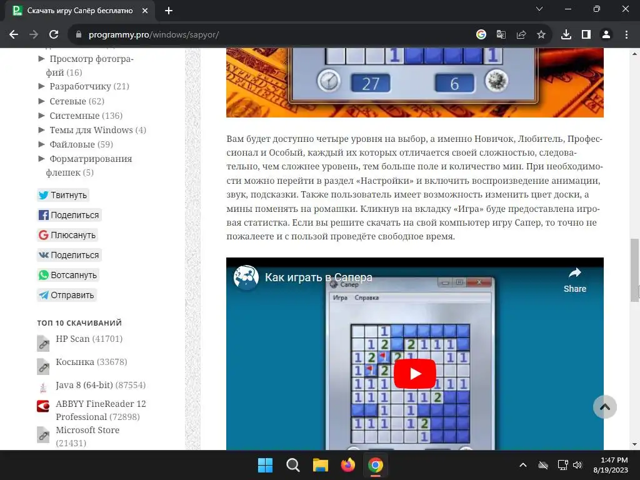Open the Просмотр фотографий link
The height and width of the screenshot is (480, 640).
90,65
